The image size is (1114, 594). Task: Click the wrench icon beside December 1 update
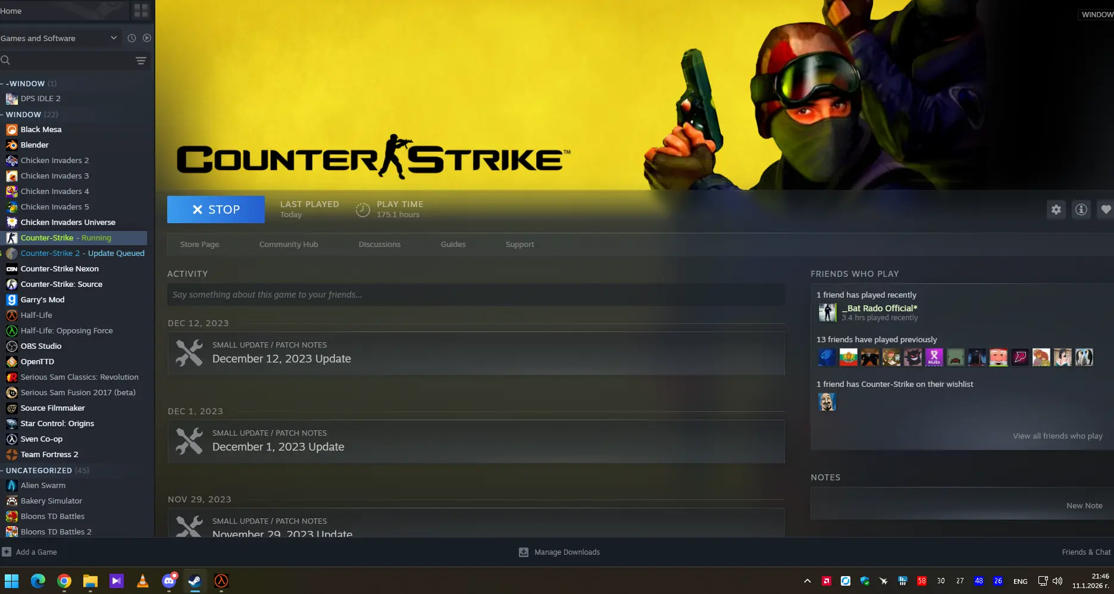click(x=189, y=441)
